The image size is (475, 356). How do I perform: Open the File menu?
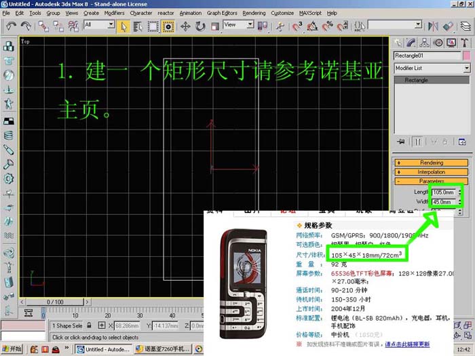[6, 13]
